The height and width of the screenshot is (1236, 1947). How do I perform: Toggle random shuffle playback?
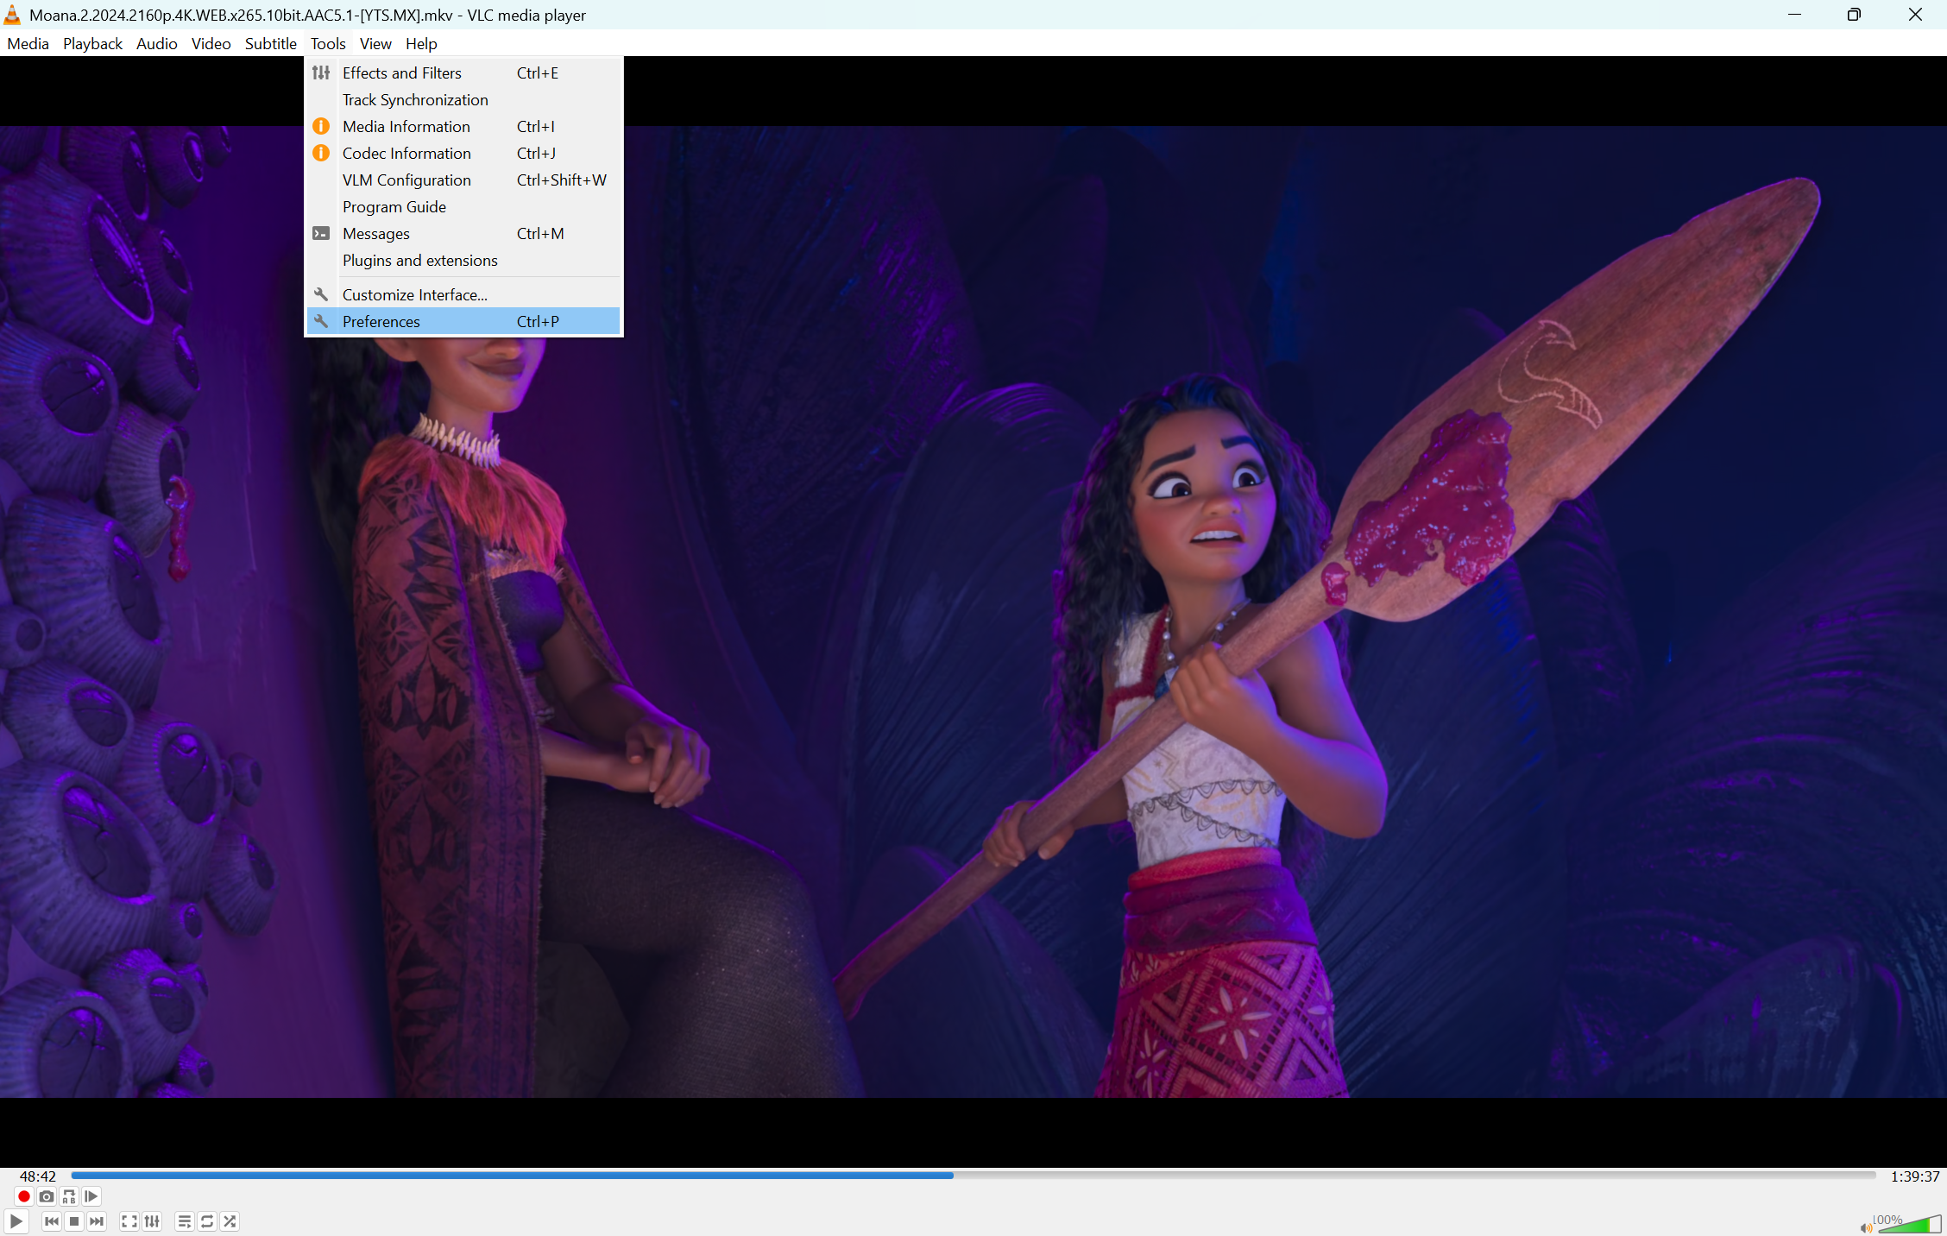[x=230, y=1221]
